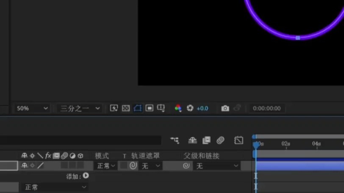This screenshot has height=193, width=344.
Task: Toggle the transparency grid icon
Action: pos(126,108)
